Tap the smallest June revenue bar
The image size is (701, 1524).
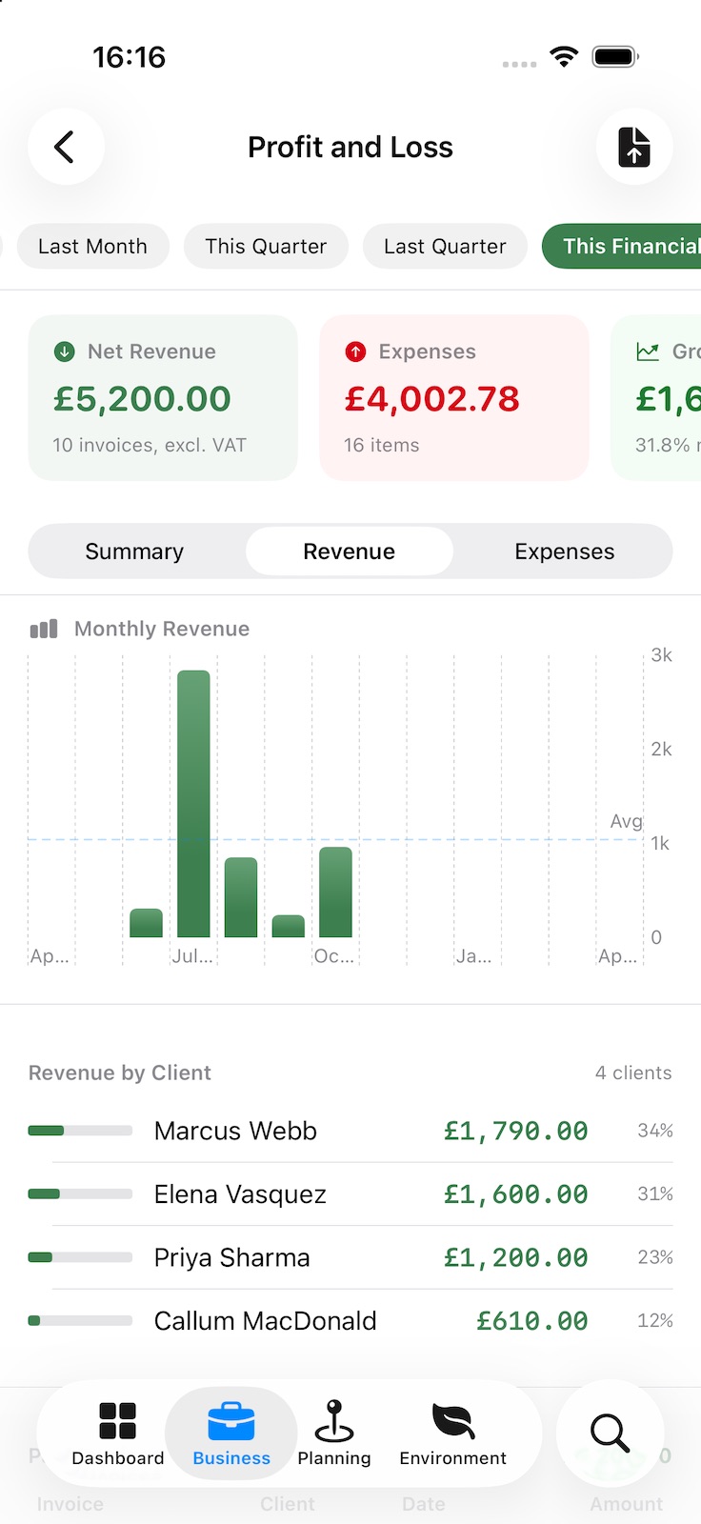146,923
